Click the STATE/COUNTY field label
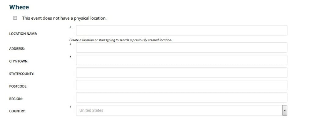Viewport: 313px width, 121px height. tap(22, 74)
